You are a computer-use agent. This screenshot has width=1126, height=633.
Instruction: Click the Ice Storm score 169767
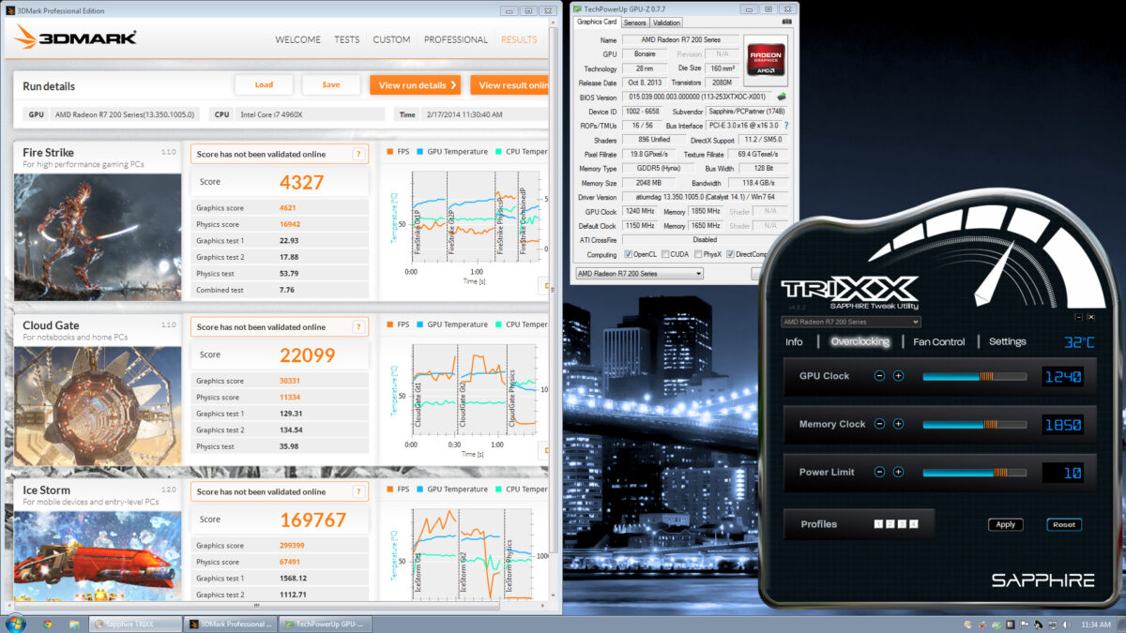coord(312,520)
